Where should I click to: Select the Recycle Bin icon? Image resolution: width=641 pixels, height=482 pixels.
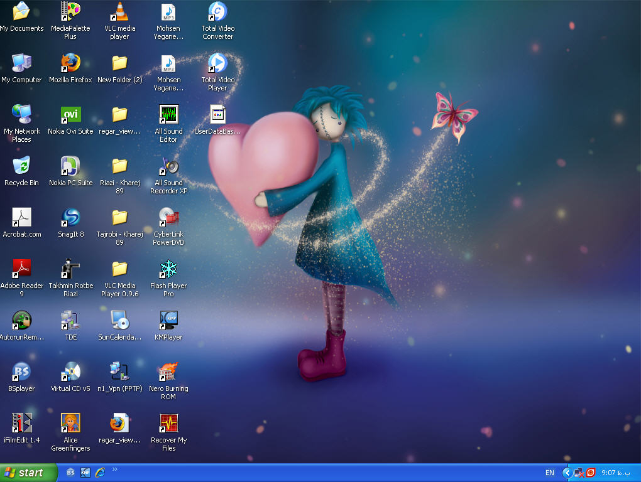[x=21, y=166]
